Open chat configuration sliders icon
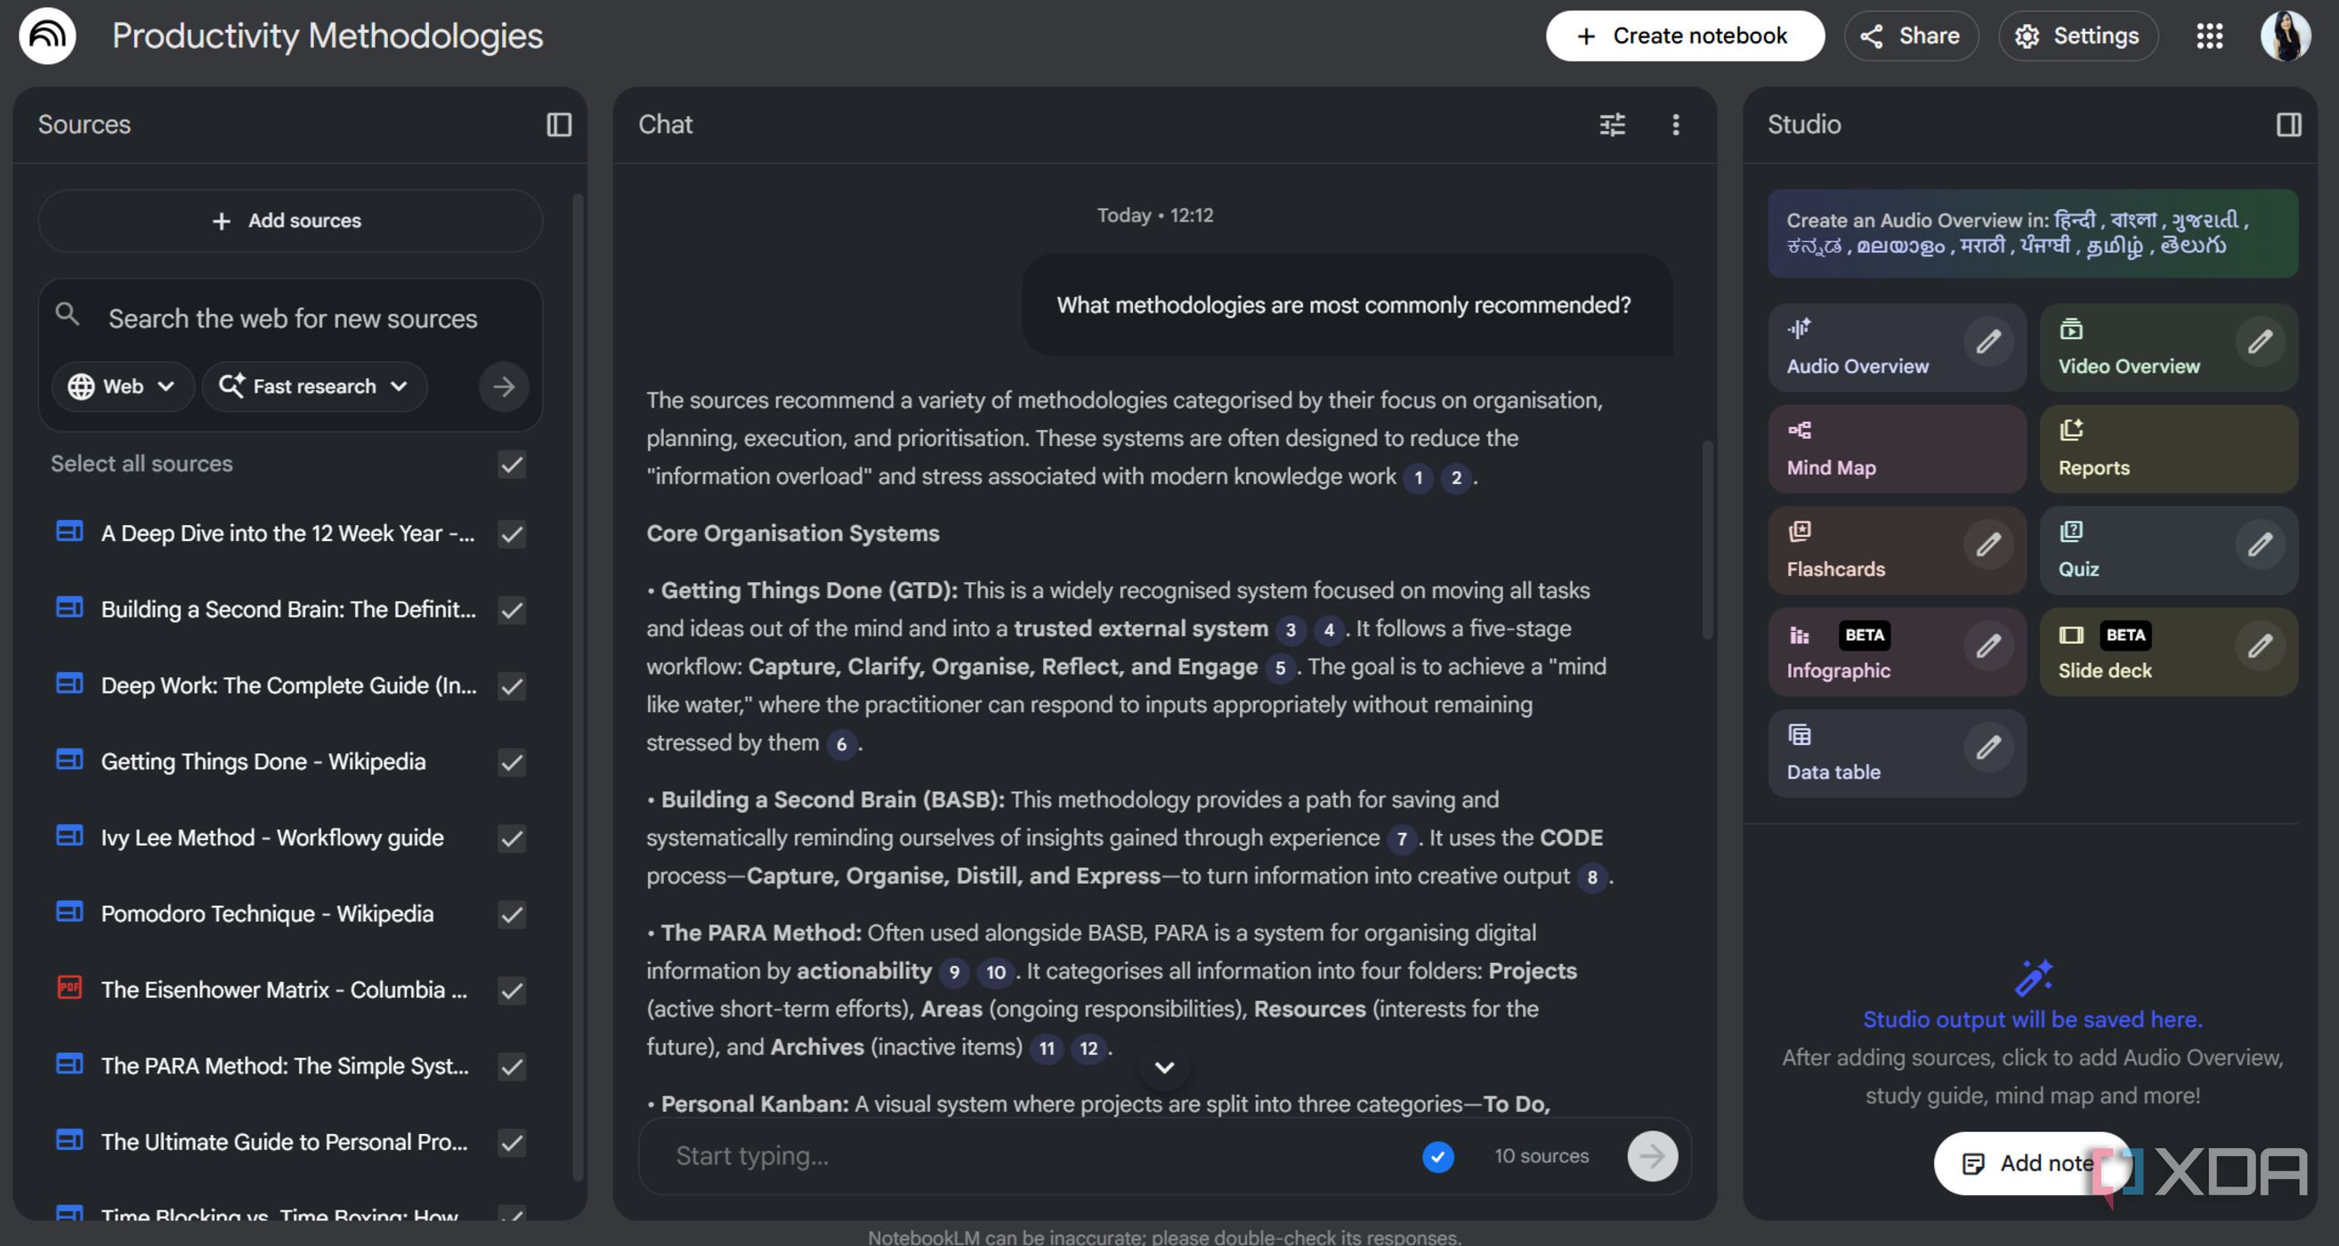Screen dimensions: 2339x1246 [x=1612, y=125]
